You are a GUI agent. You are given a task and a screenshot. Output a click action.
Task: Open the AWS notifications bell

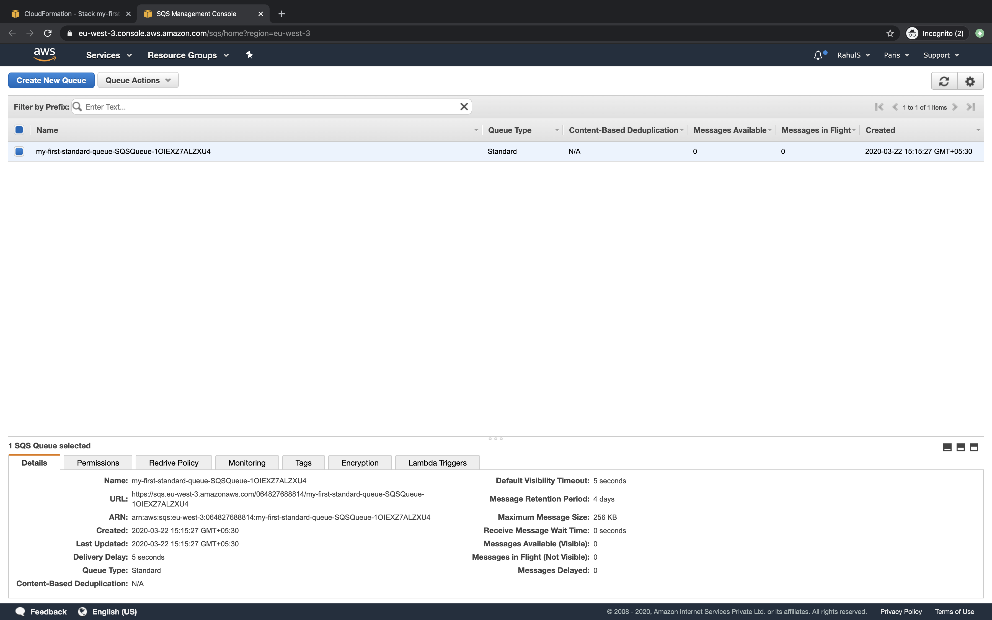(817, 55)
